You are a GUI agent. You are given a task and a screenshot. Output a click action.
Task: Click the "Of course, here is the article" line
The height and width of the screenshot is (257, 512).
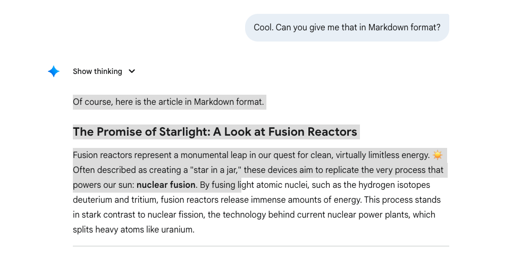168,102
